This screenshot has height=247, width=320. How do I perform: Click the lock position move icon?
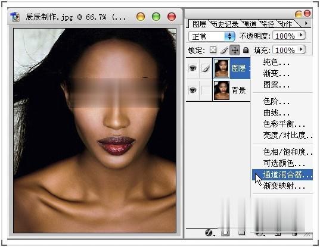click(x=235, y=50)
